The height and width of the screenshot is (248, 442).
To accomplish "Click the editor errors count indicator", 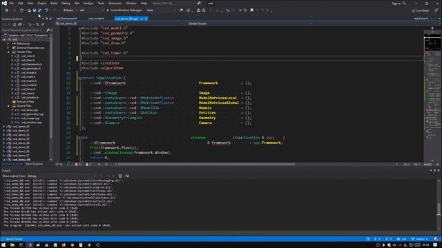I will 78,164.
